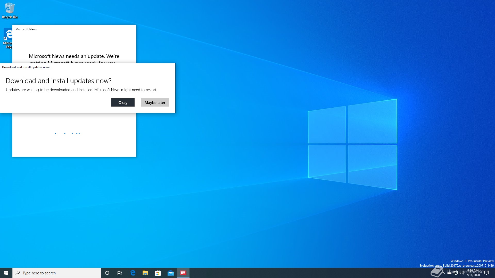The width and height of the screenshot is (495, 278).
Task: Show hidden tray icons chevron
Action: [x=443, y=273]
